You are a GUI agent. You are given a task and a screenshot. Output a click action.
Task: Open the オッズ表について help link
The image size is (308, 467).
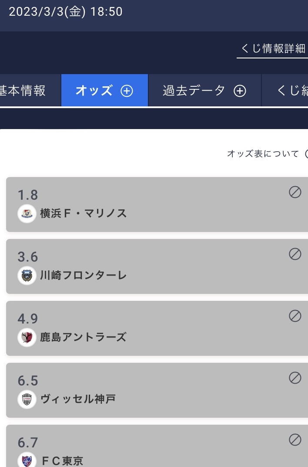[263, 153]
